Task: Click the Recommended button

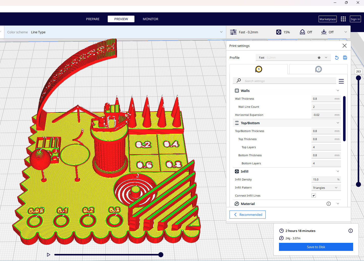Action: click(x=247, y=215)
